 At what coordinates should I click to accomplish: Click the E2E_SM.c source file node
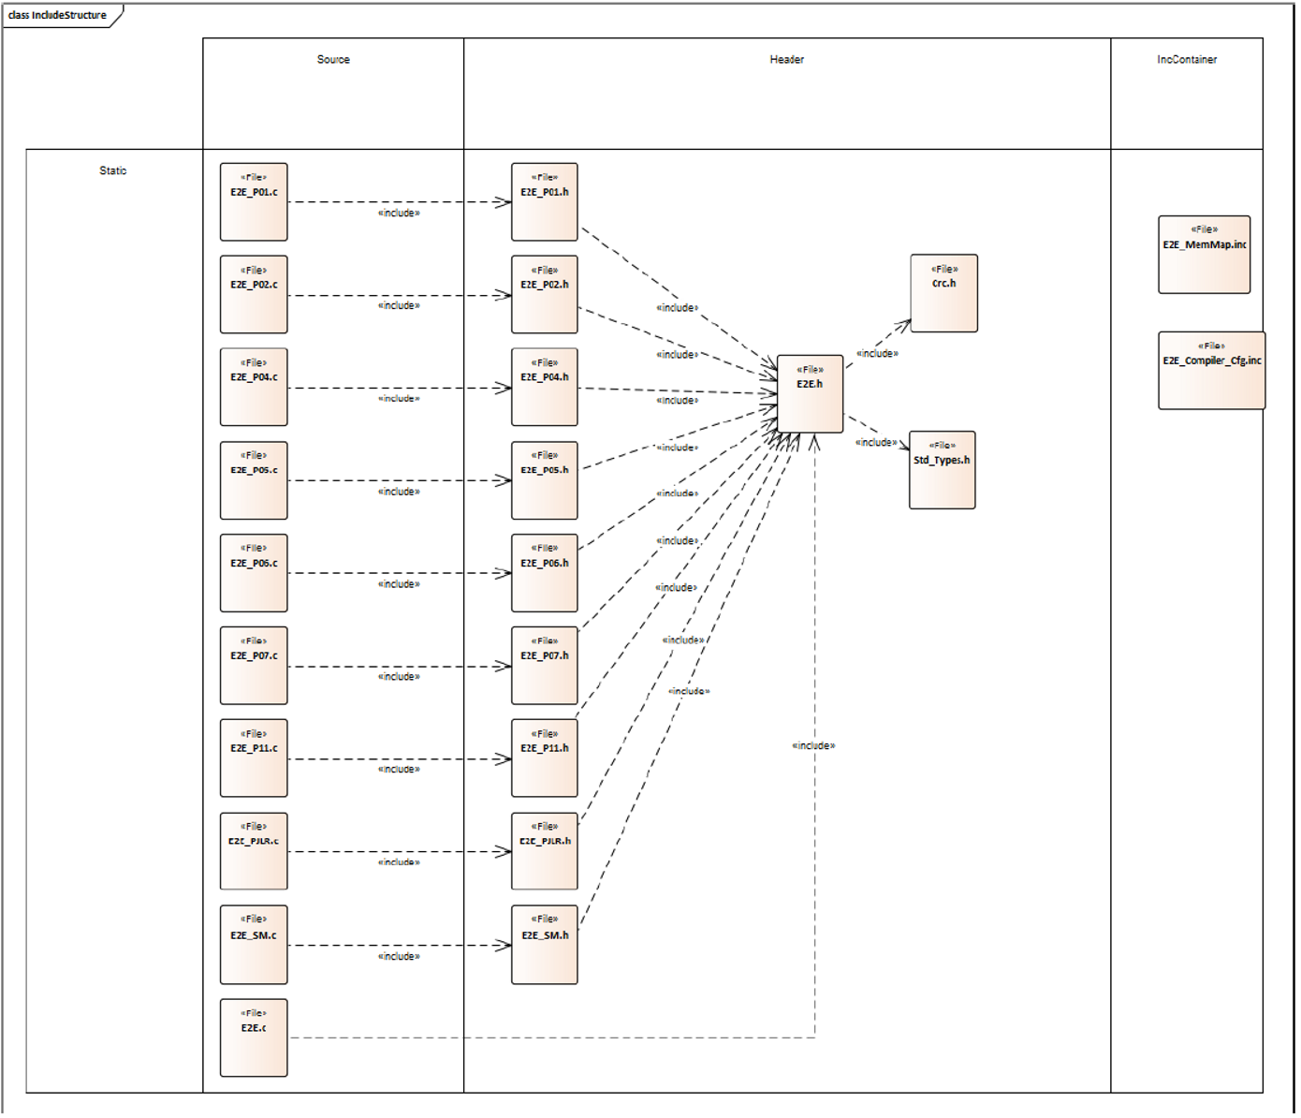[x=254, y=944]
